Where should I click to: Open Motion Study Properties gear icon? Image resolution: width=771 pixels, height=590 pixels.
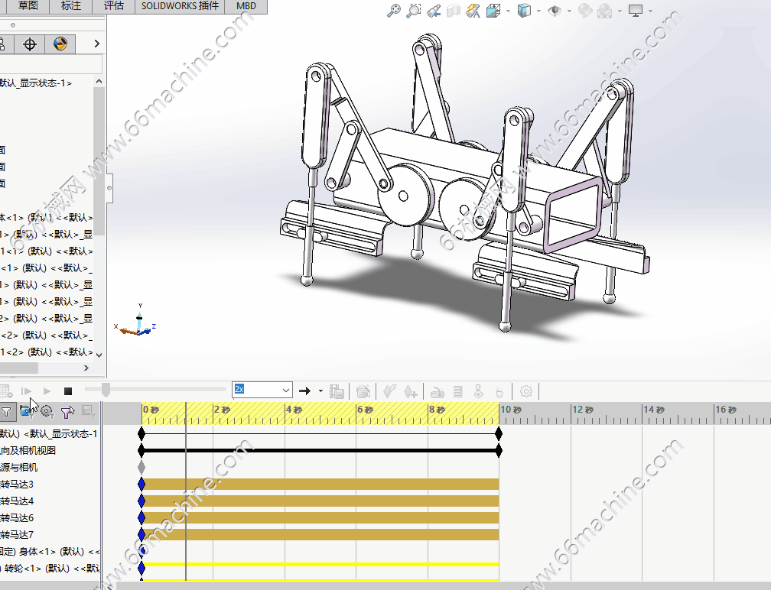pyautogui.click(x=526, y=391)
